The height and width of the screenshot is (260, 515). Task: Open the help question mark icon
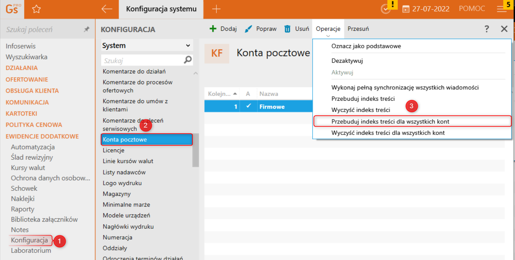[487, 29]
